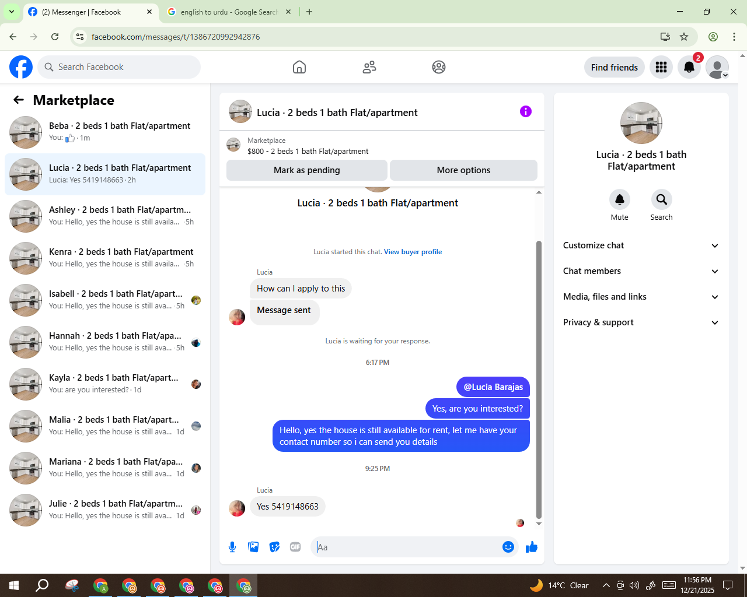Open the Kayla conversation

(105, 384)
